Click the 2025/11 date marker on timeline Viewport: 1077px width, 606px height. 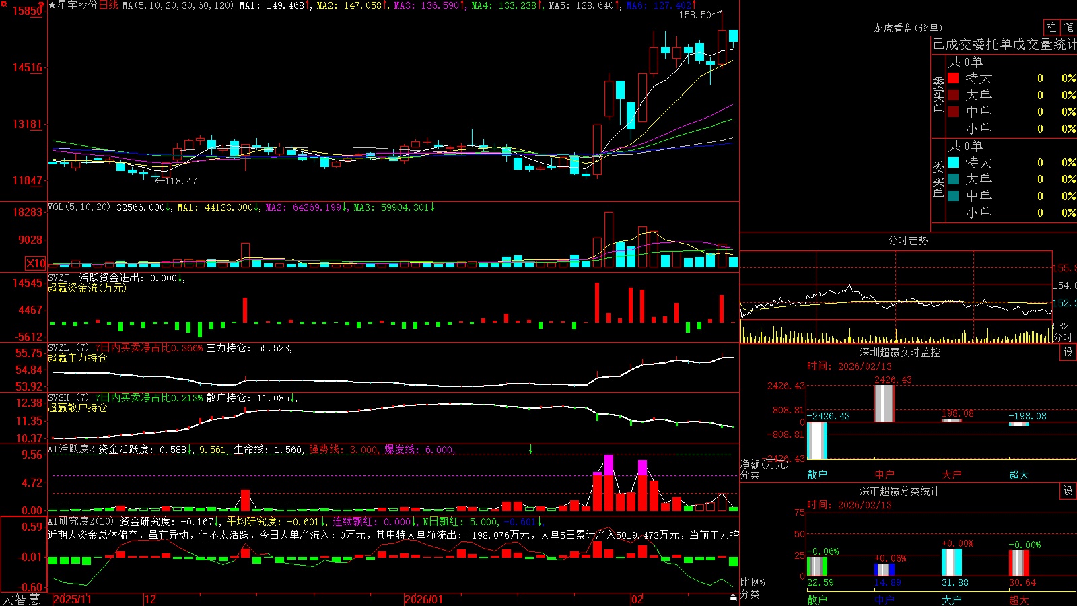coord(72,599)
